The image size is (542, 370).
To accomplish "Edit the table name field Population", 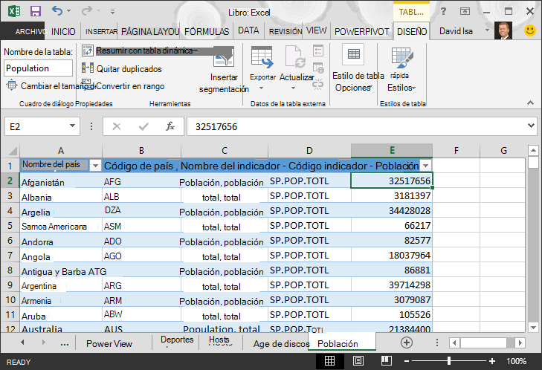I will pos(39,68).
